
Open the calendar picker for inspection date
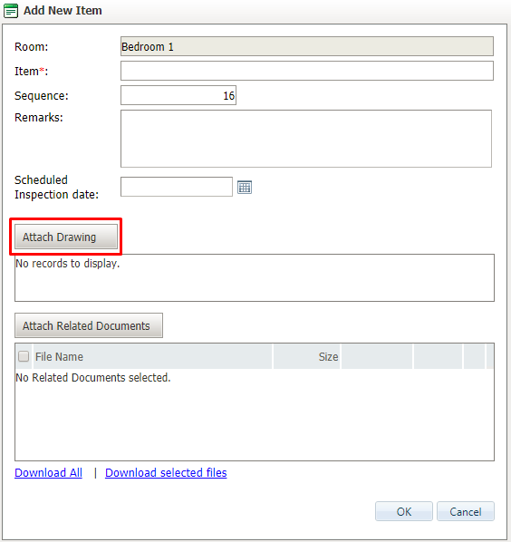pyautogui.click(x=245, y=188)
